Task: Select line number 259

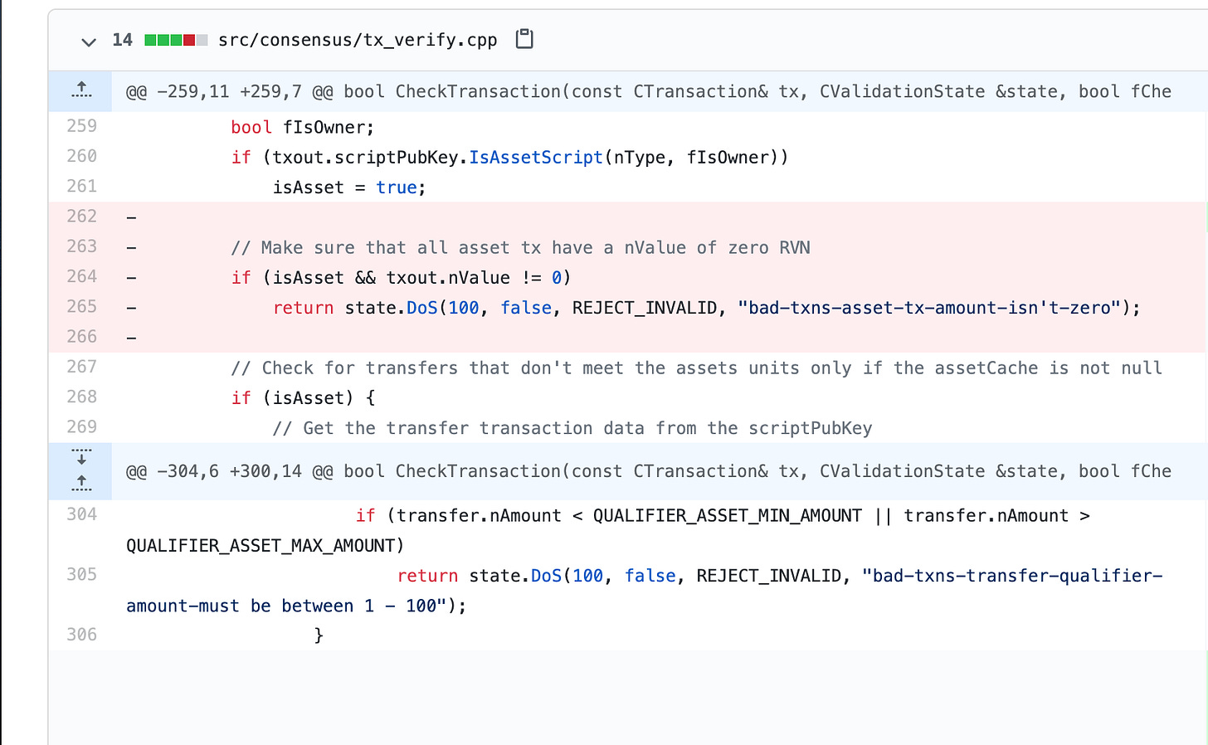Action: point(81,126)
